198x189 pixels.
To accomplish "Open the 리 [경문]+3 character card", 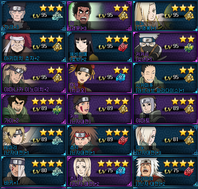I will [99, 16].
